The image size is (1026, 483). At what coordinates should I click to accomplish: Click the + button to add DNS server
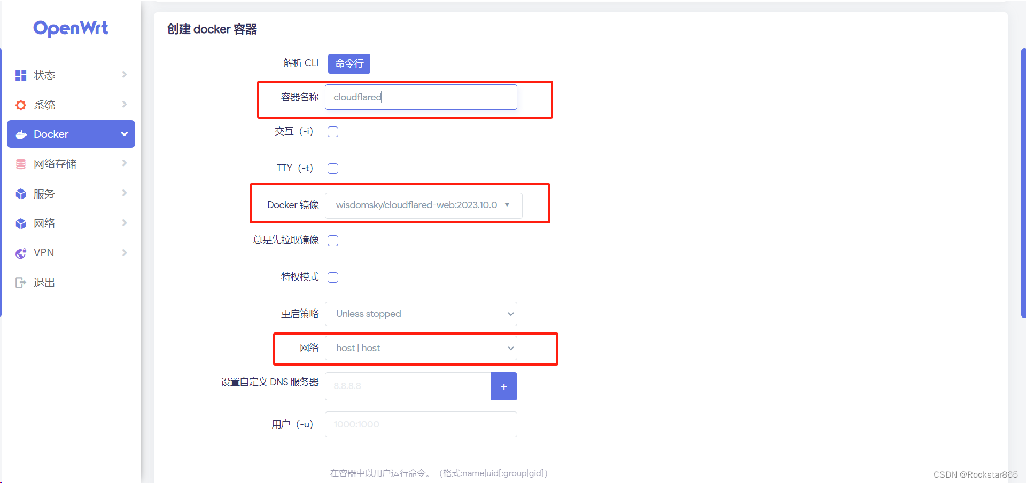click(503, 386)
